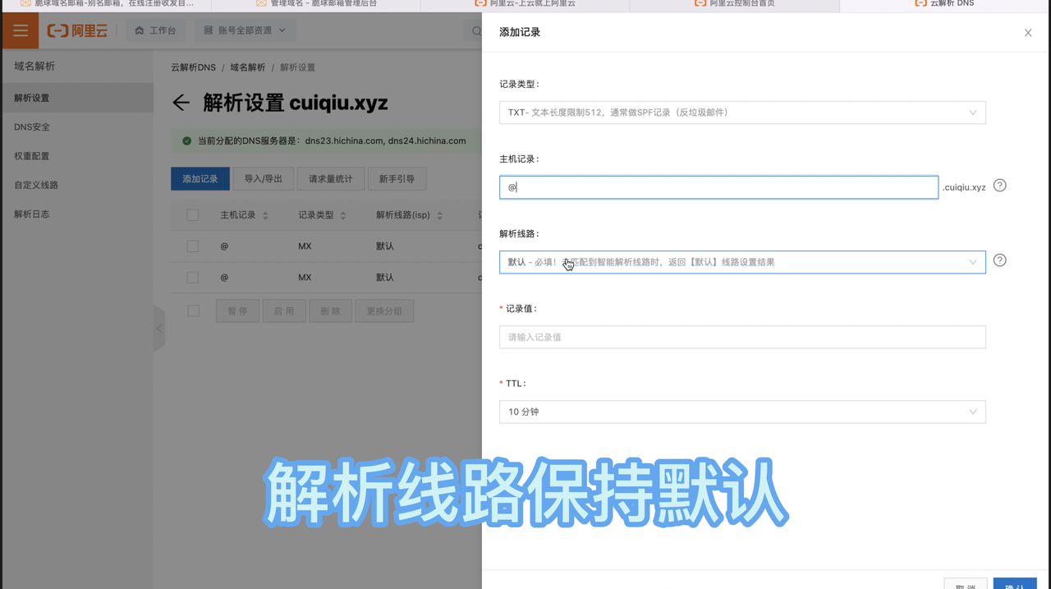Click the 添加记录 button

click(x=200, y=179)
